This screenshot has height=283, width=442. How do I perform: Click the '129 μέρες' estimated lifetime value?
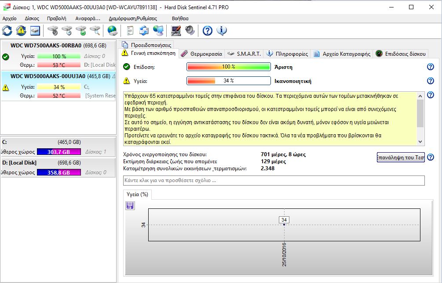point(274,161)
